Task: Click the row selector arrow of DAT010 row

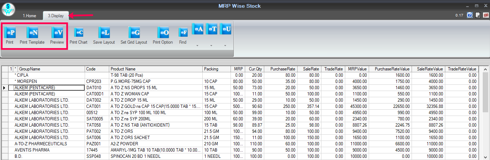Action: click(x=5, y=88)
